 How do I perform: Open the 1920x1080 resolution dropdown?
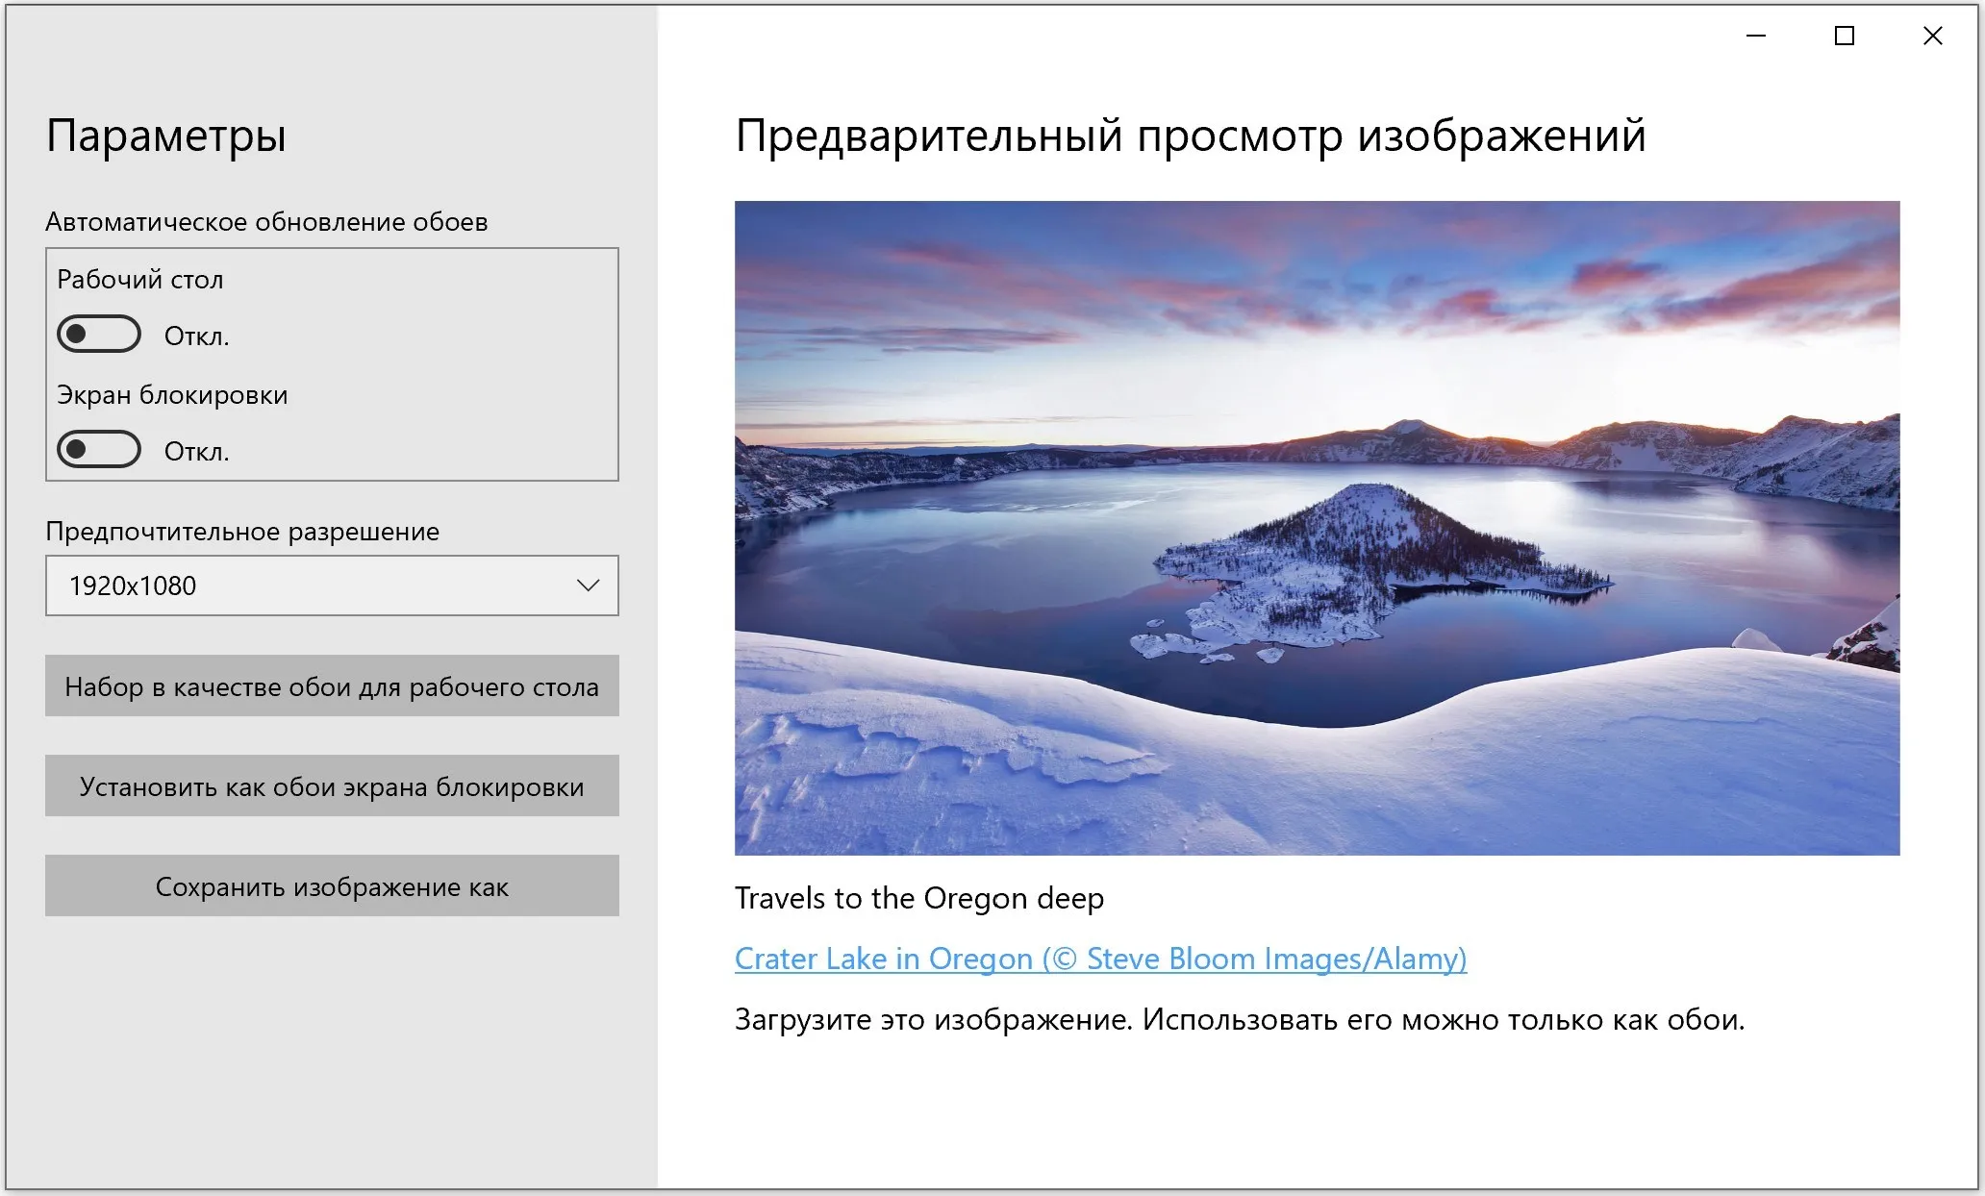(x=332, y=586)
